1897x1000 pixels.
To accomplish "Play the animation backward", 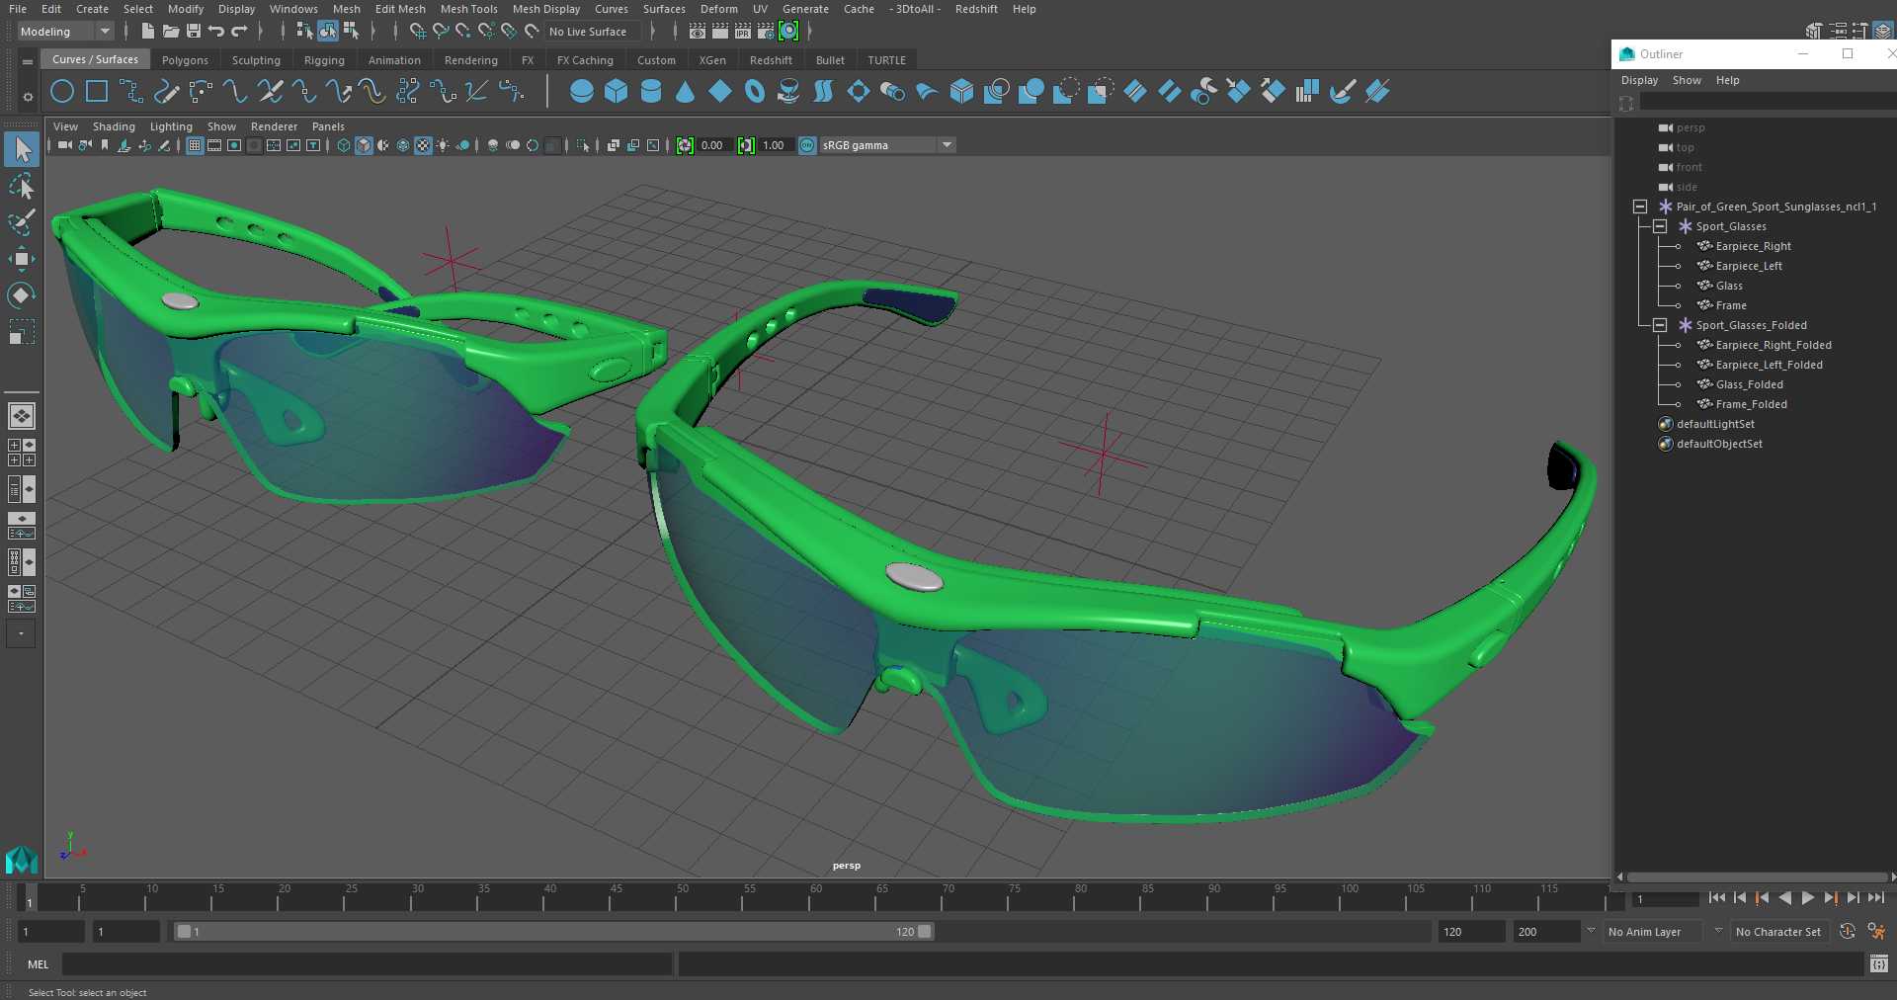I will (1784, 898).
